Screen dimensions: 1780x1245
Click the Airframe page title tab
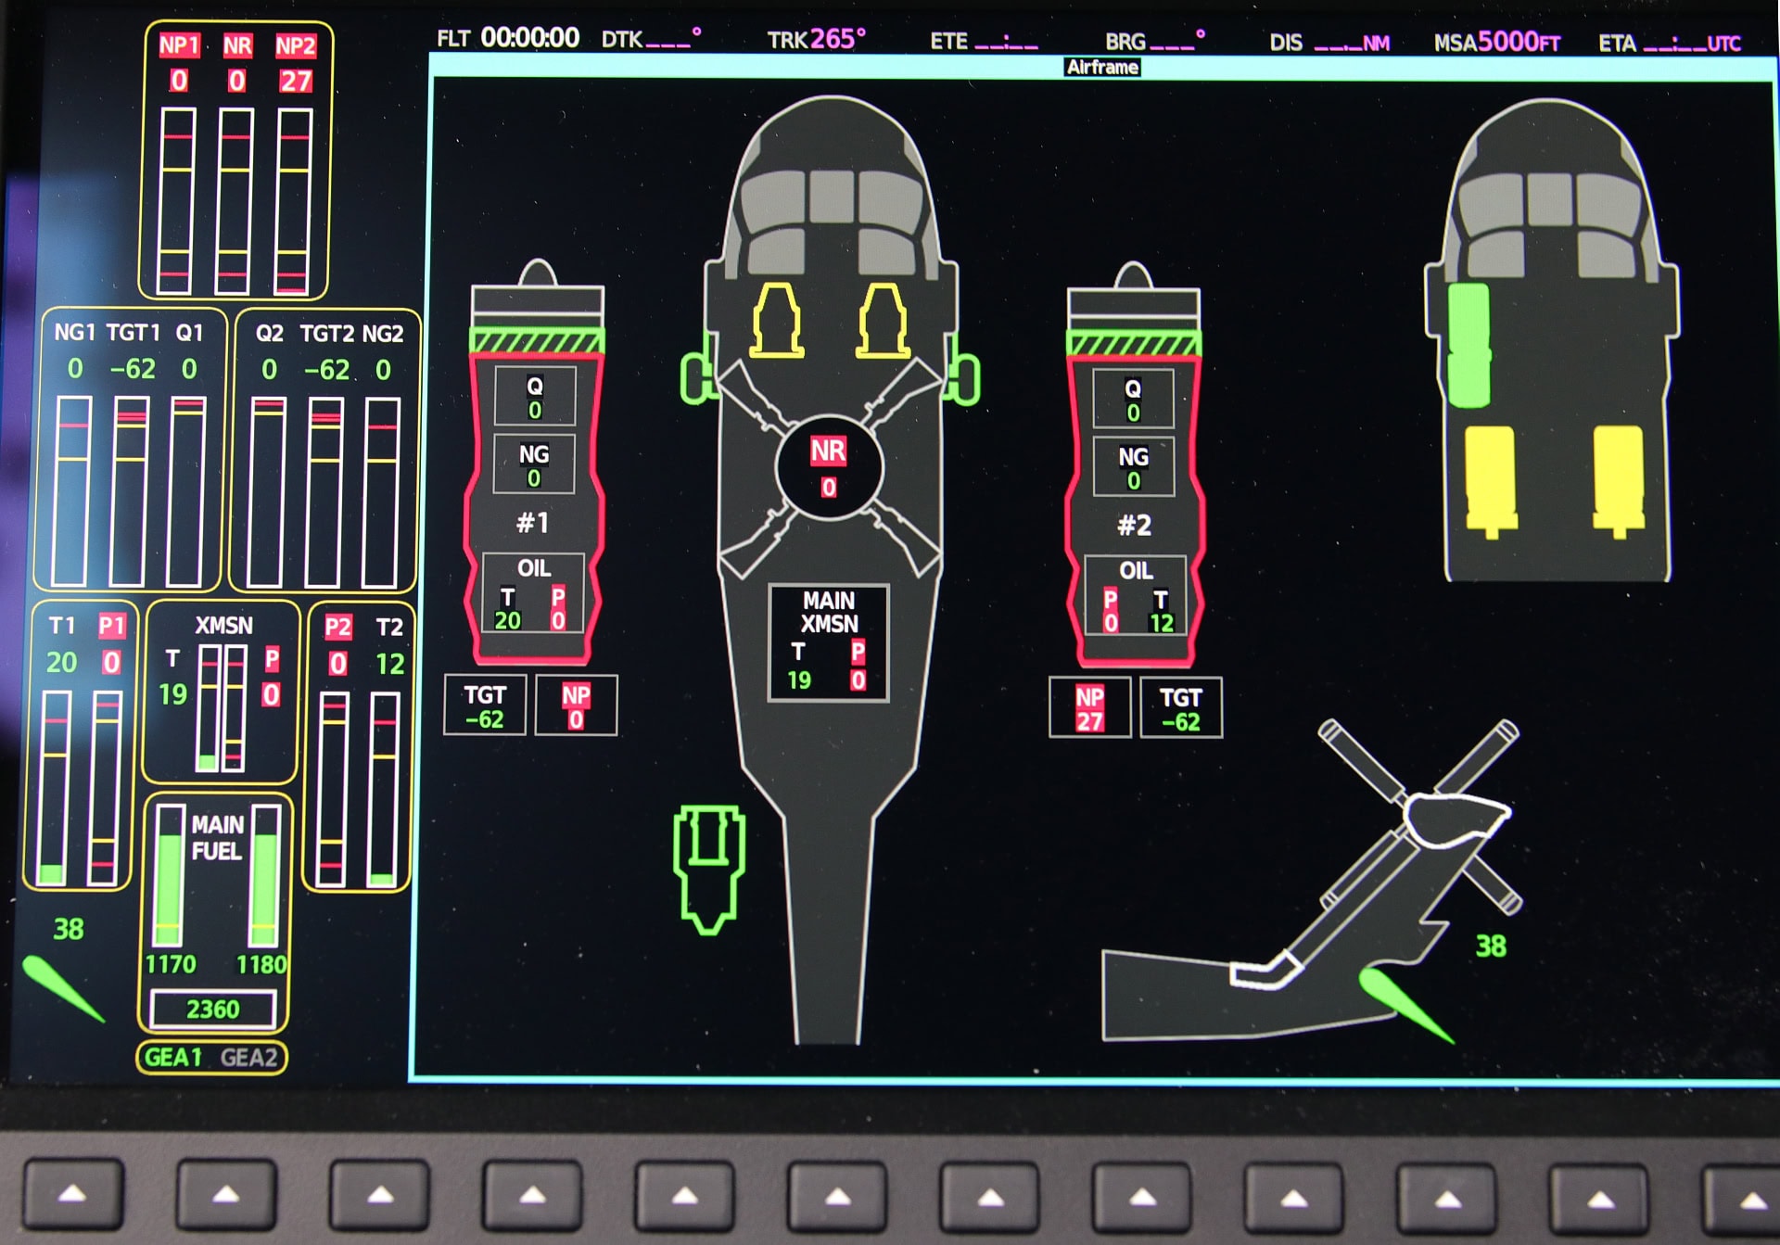[x=1101, y=68]
